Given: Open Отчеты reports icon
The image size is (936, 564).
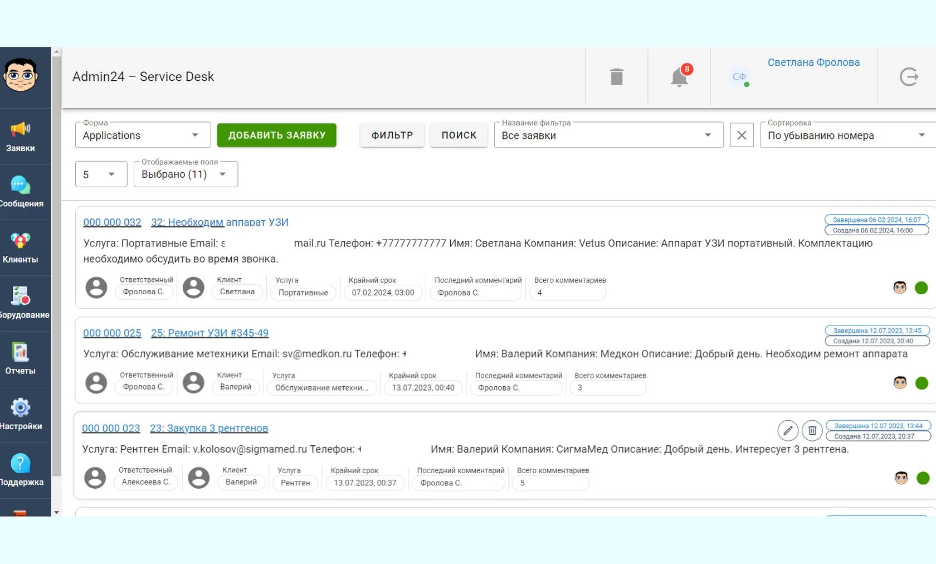Looking at the screenshot, I should pos(21,359).
